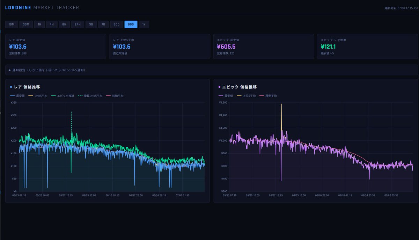Click ¥350 label on レア chart axis
The image size is (419, 240).
click(14, 103)
